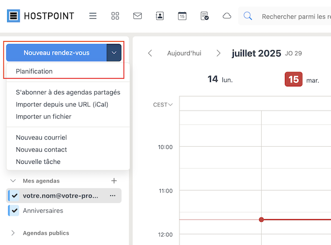Open the mail envelope icon
Image resolution: width=331 pixels, height=245 pixels.
click(x=138, y=16)
